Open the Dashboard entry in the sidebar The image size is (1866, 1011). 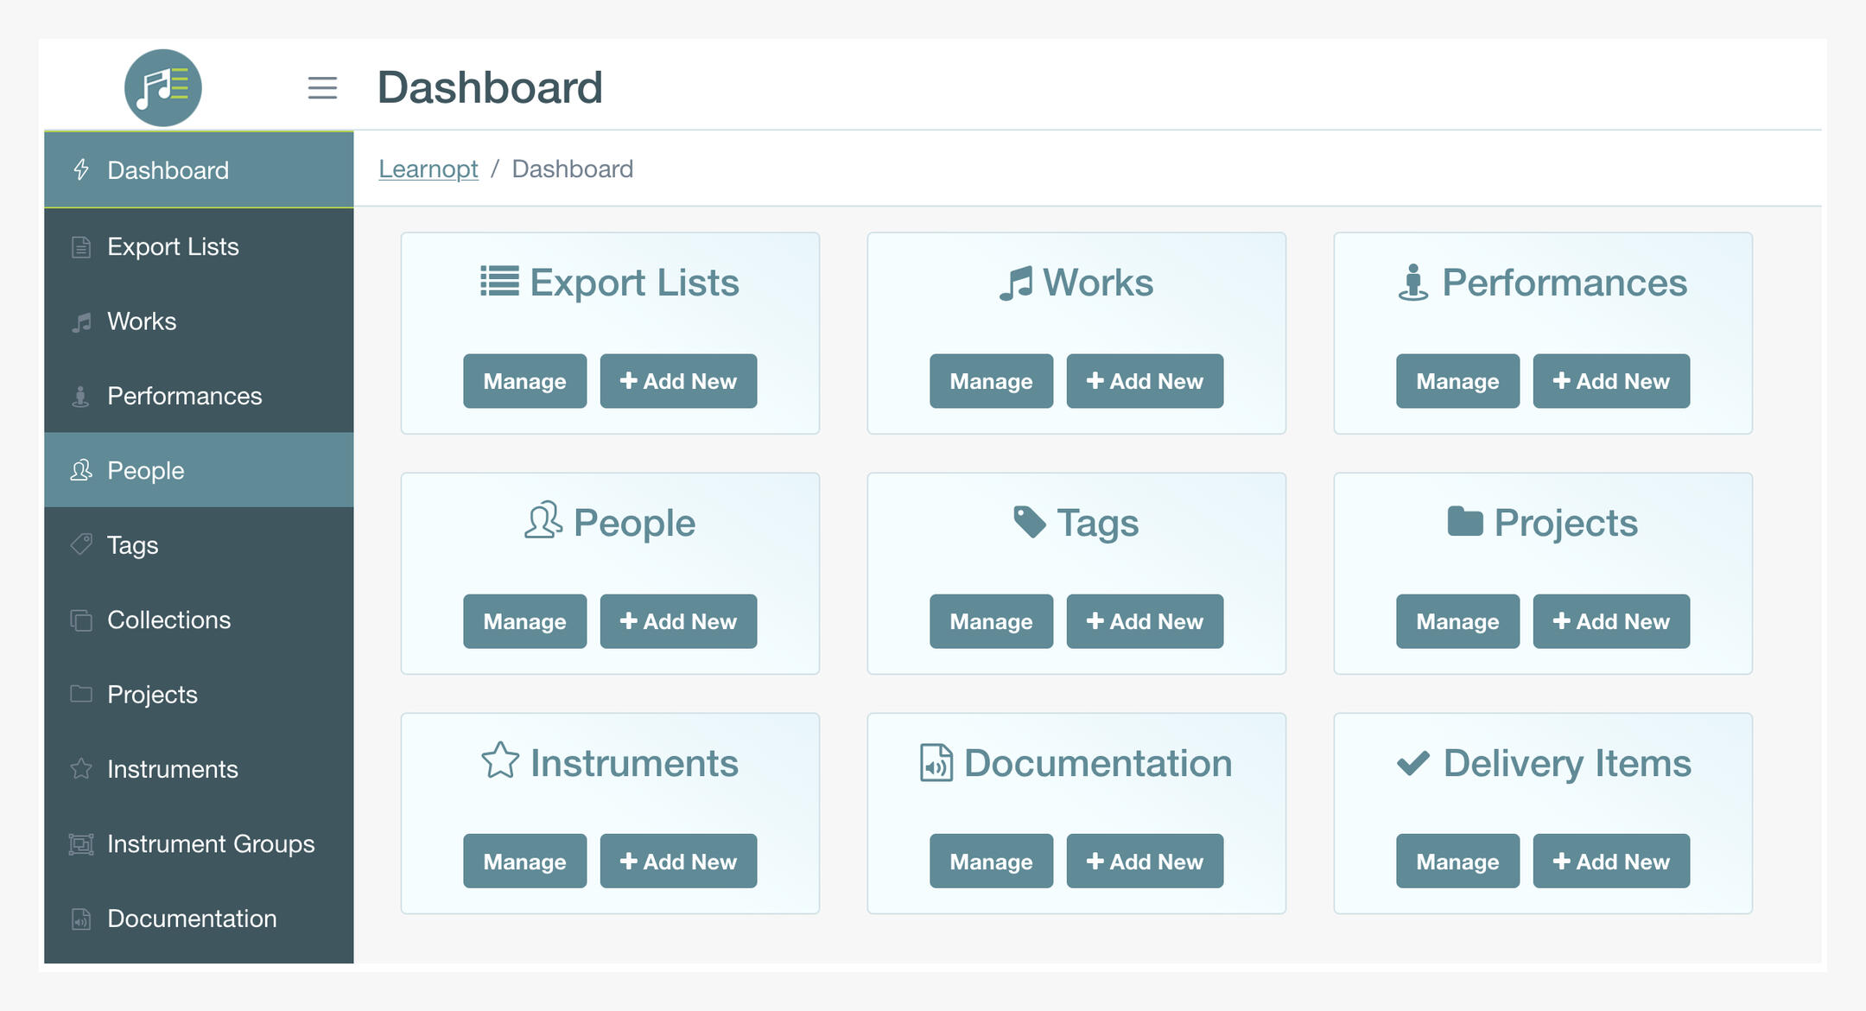(168, 169)
